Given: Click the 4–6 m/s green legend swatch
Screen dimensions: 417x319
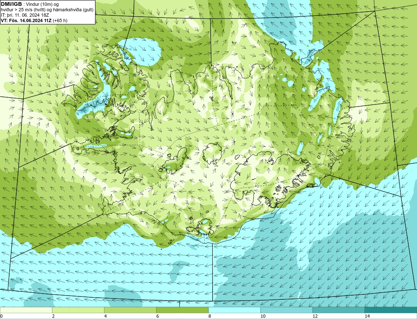Looking at the screenshot, I should pos(130,310).
